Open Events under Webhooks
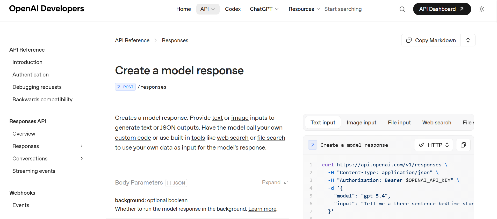Viewport: 497px width, 219px height. click(x=21, y=205)
